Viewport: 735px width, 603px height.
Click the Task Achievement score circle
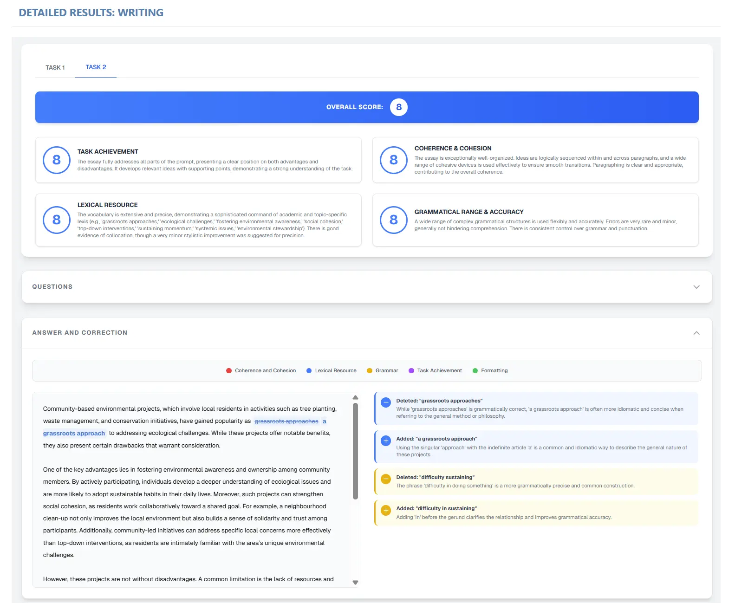coord(56,160)
